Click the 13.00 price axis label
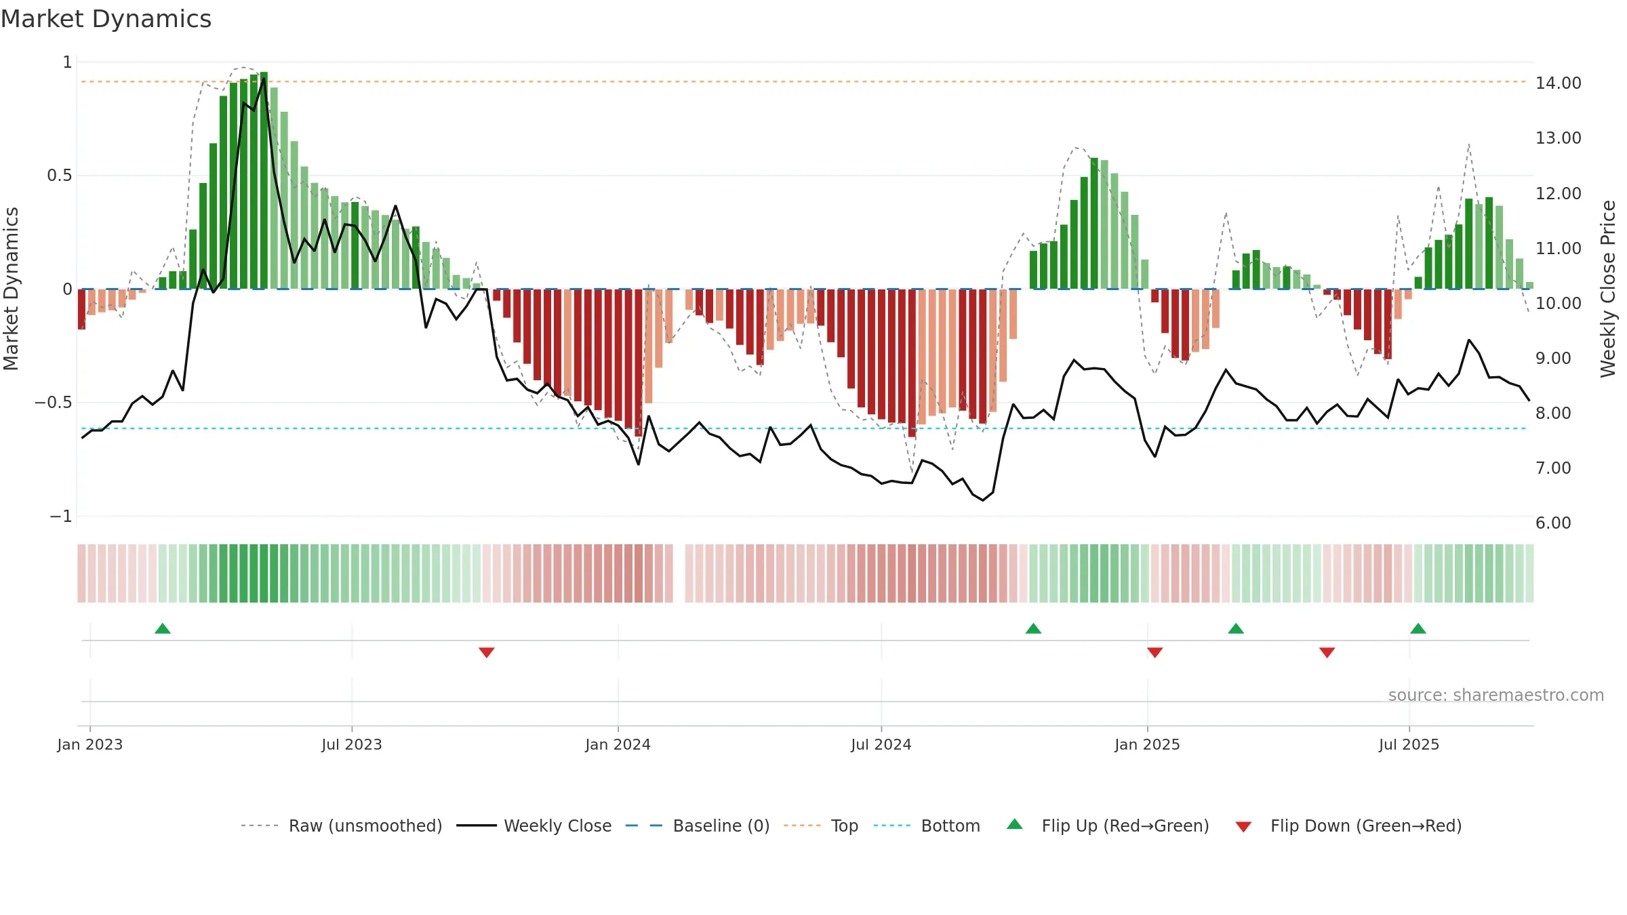The height and width of the screenshot is (915, 1627). (x=1559, y=138)
